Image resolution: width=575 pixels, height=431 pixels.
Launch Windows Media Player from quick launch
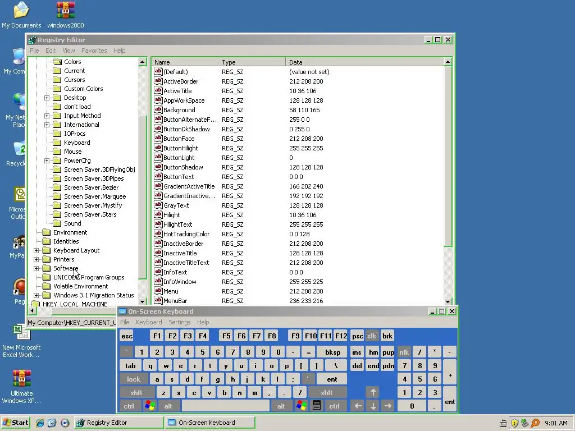pyautogui.click(x=65, y=423)
